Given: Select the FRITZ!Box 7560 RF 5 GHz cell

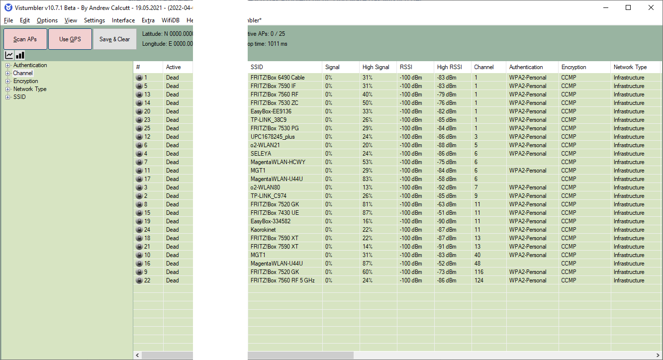Looking at the screenshot, I should click(x=285, y=280).
